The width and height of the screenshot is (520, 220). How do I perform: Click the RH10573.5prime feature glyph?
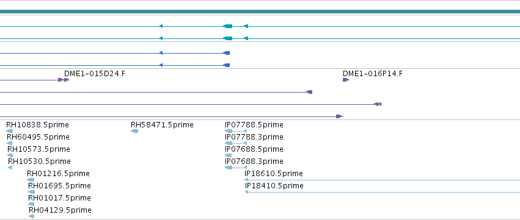coord(10,155)
